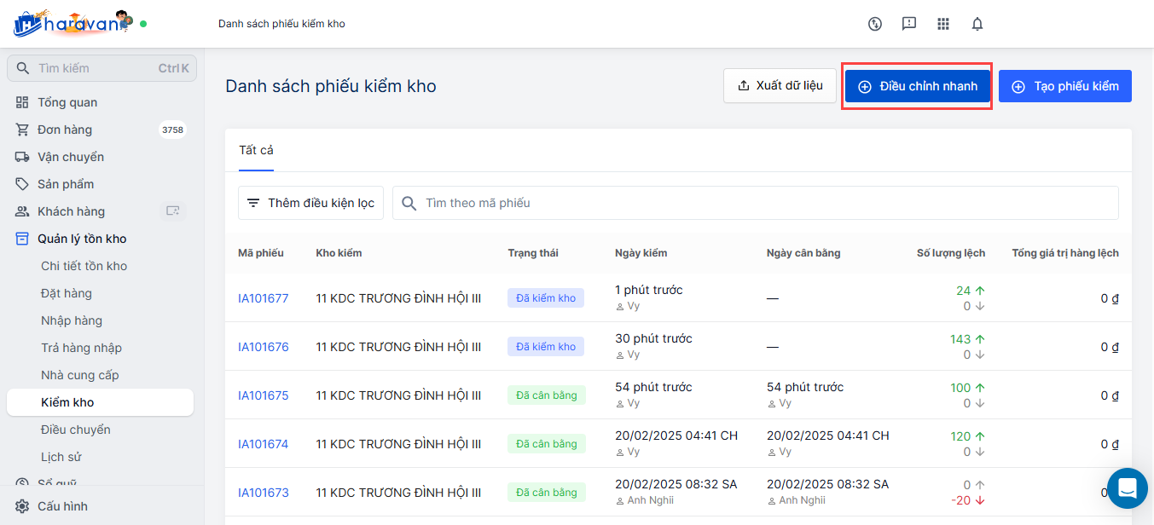The height and width of the screenshot is (525, 1154).
Task: Open the Thêm điều kiện lọc filter
Action: coord(310,203)
